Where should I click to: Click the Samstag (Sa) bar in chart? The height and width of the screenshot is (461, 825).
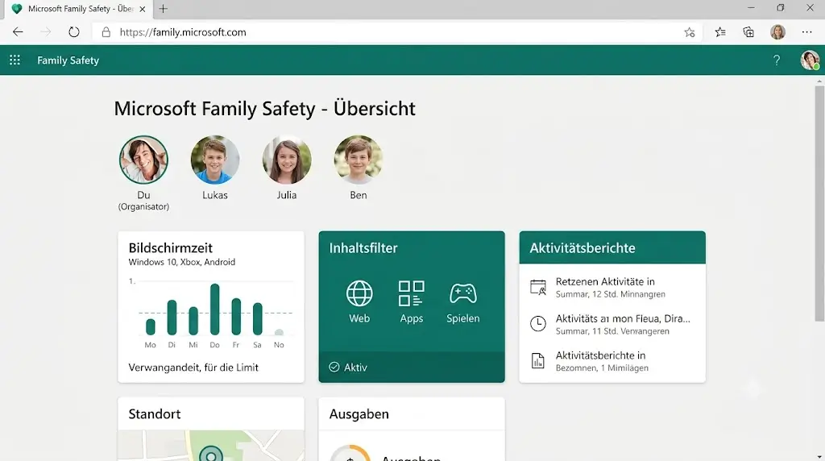(x=257, y=319)
